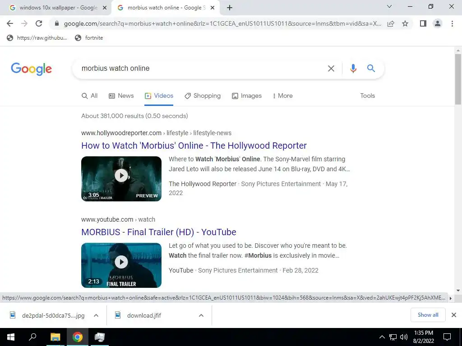This screenshot has height=346, width=462.
Task: Play the Hollywood Reporter trailer thumbnail
Action: click(x=121, y=179)
